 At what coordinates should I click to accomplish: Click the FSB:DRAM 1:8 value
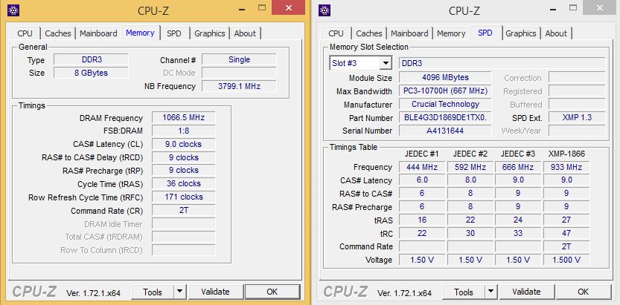click(x=183, y=131)
